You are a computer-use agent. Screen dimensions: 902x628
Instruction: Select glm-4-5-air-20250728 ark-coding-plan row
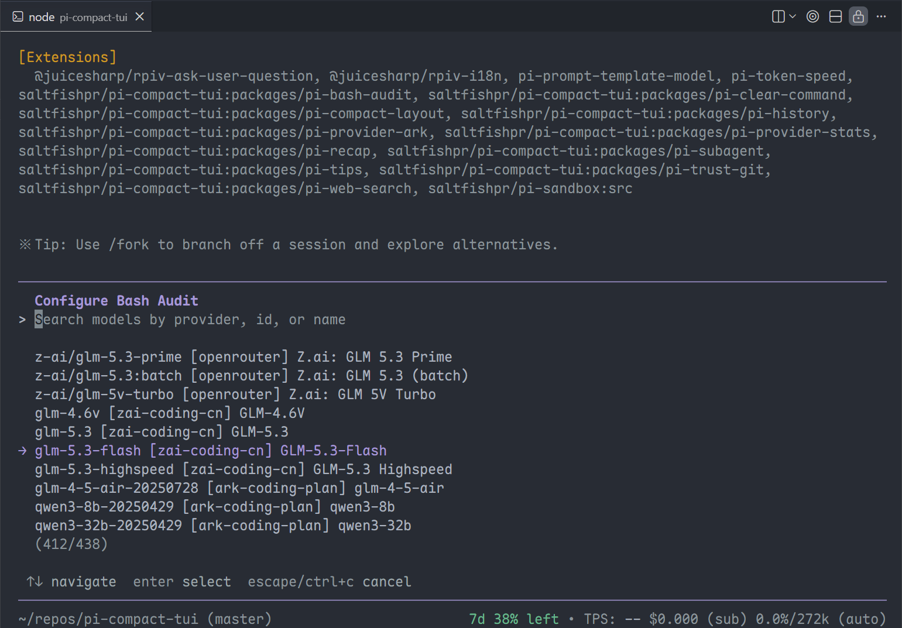[239, 488]
